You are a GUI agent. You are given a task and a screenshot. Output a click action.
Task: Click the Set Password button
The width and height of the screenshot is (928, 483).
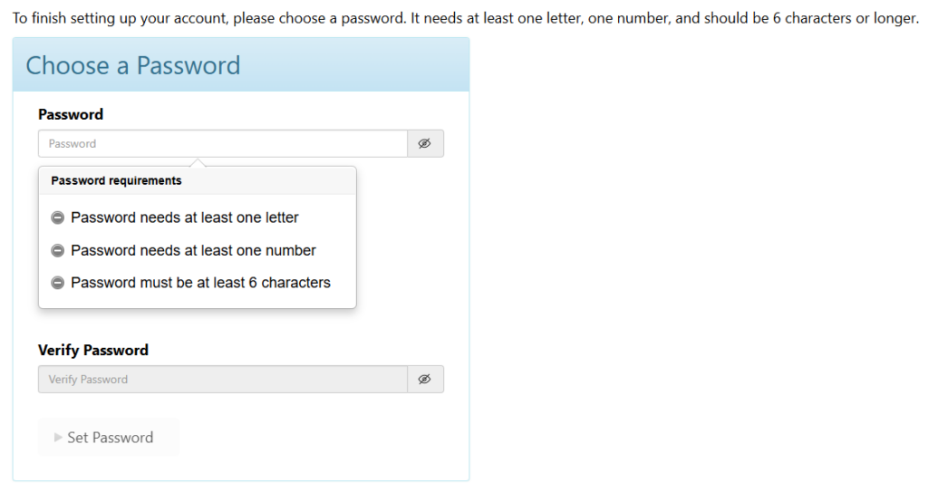109,437
